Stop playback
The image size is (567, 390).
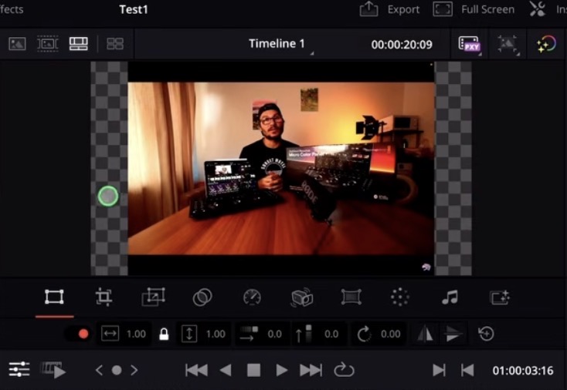click(x=253, y=370)
